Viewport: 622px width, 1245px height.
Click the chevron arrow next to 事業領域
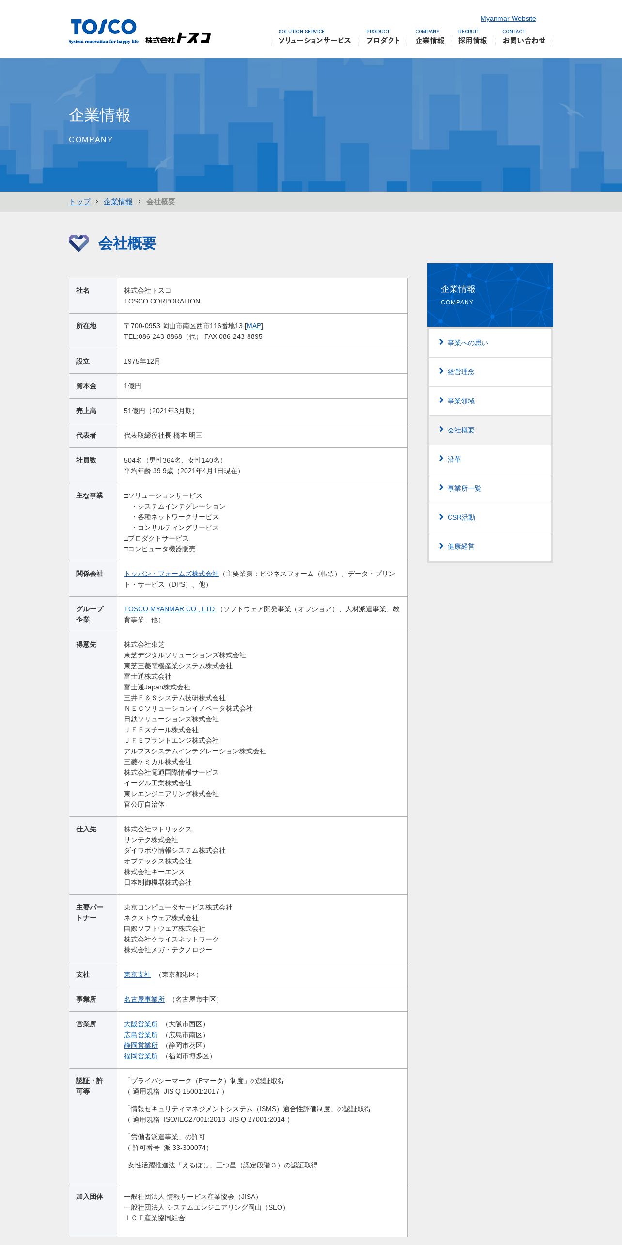coord(441,400)
